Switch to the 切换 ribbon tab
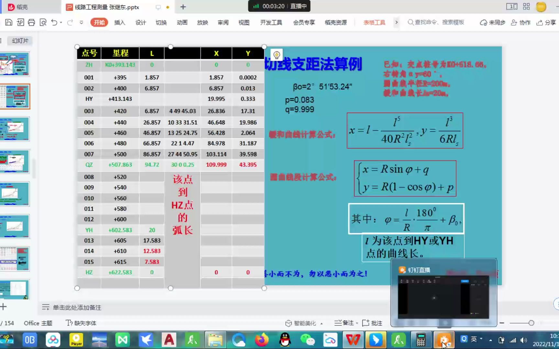The height and width of the screenshot is (349, 559). 161,22
